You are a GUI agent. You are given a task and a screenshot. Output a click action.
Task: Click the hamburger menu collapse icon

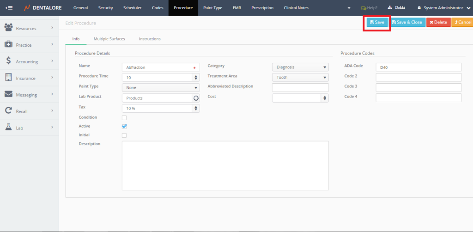[9, 8]
